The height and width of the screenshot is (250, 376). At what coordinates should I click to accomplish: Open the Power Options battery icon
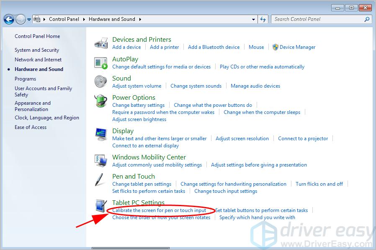coord(101,101)
